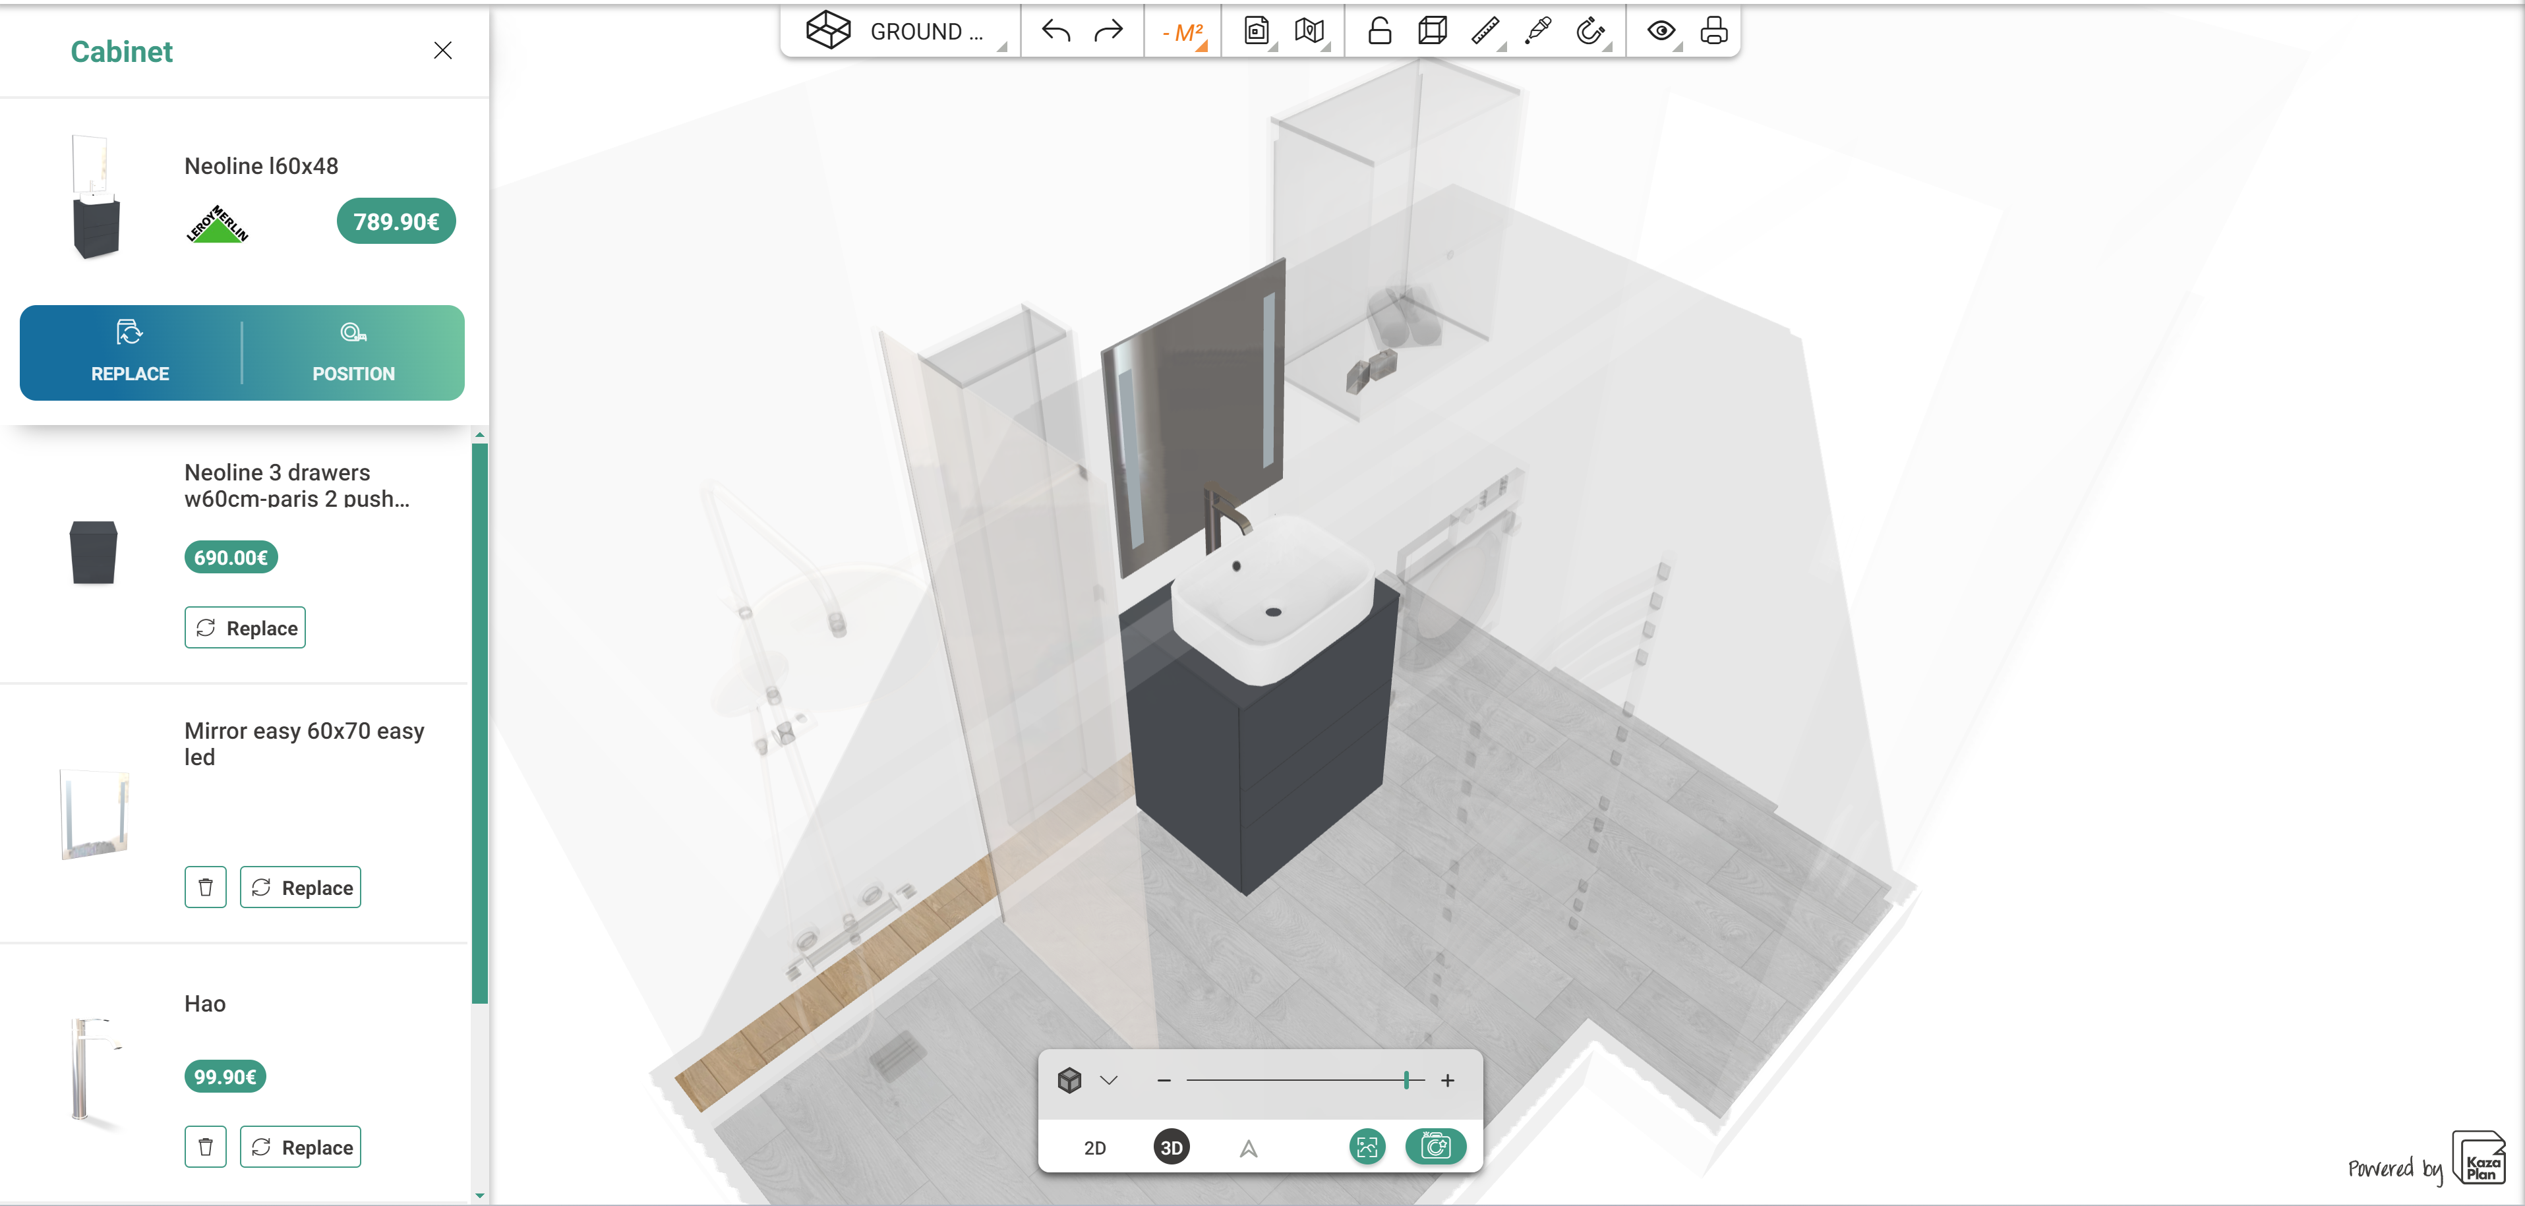Decrease zoom with the minus button
Viewport: 2525px width, 1206px height.
pos(1164,1079)
